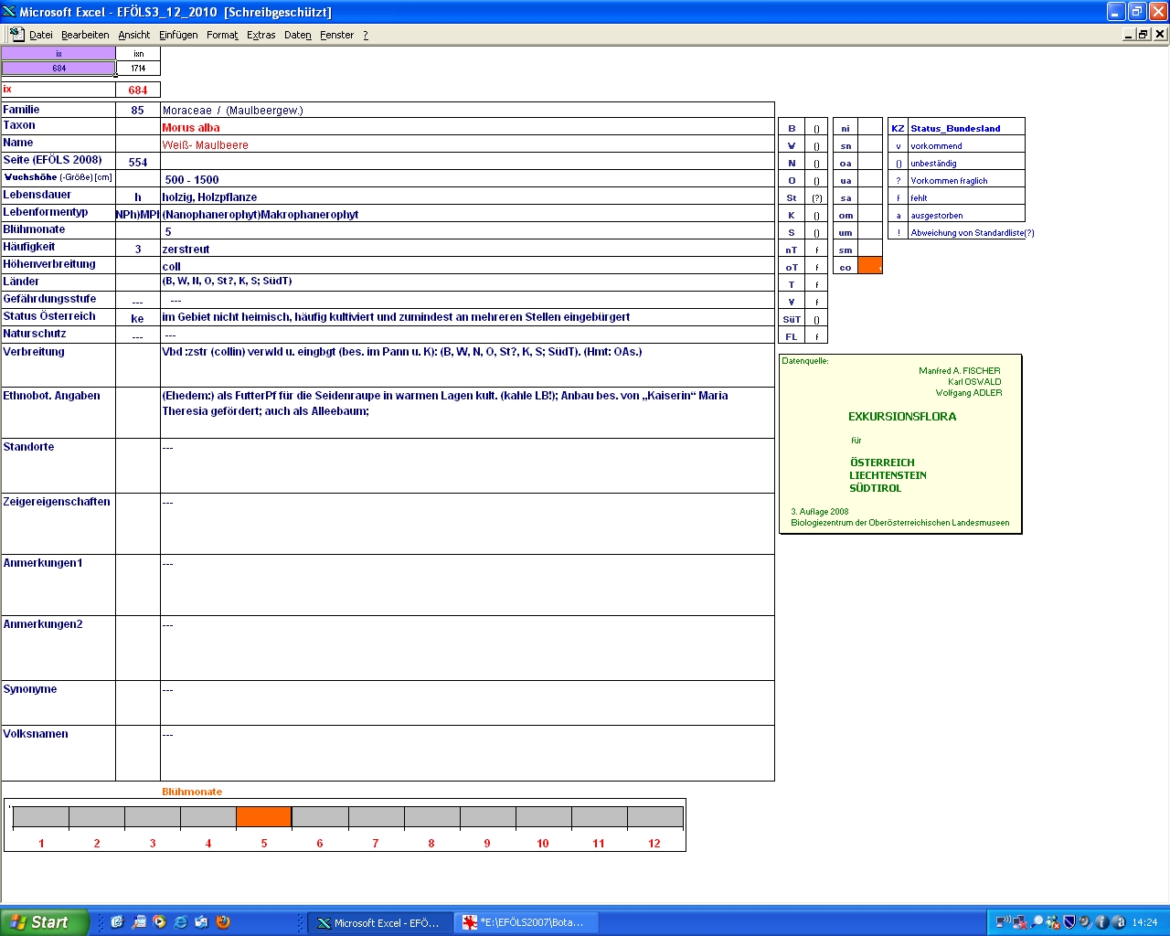Open the Bearbeiten menu
Viewport: 1170px width, 936px height.
coord(85,35)
